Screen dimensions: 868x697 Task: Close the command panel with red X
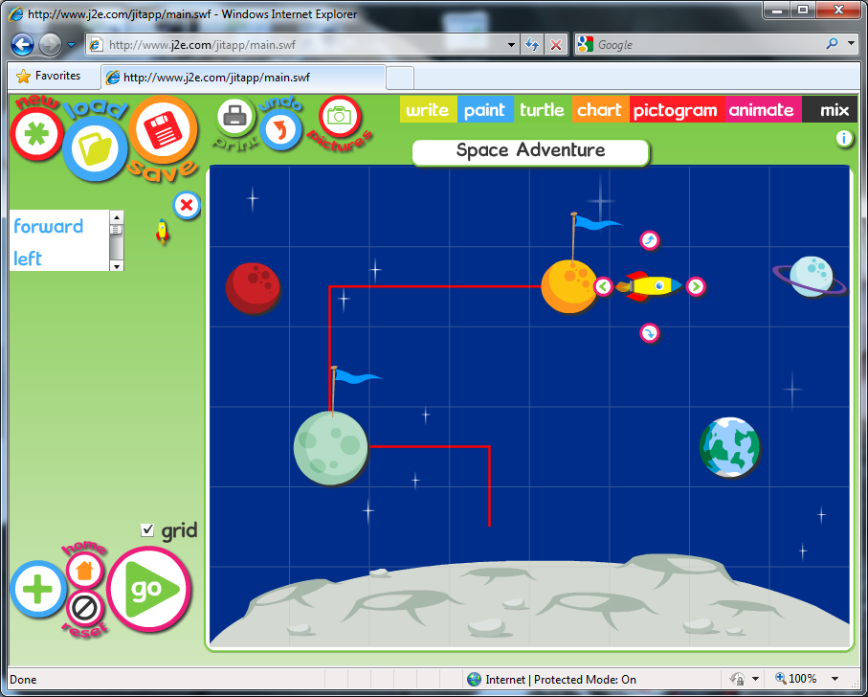pos(187,204)
